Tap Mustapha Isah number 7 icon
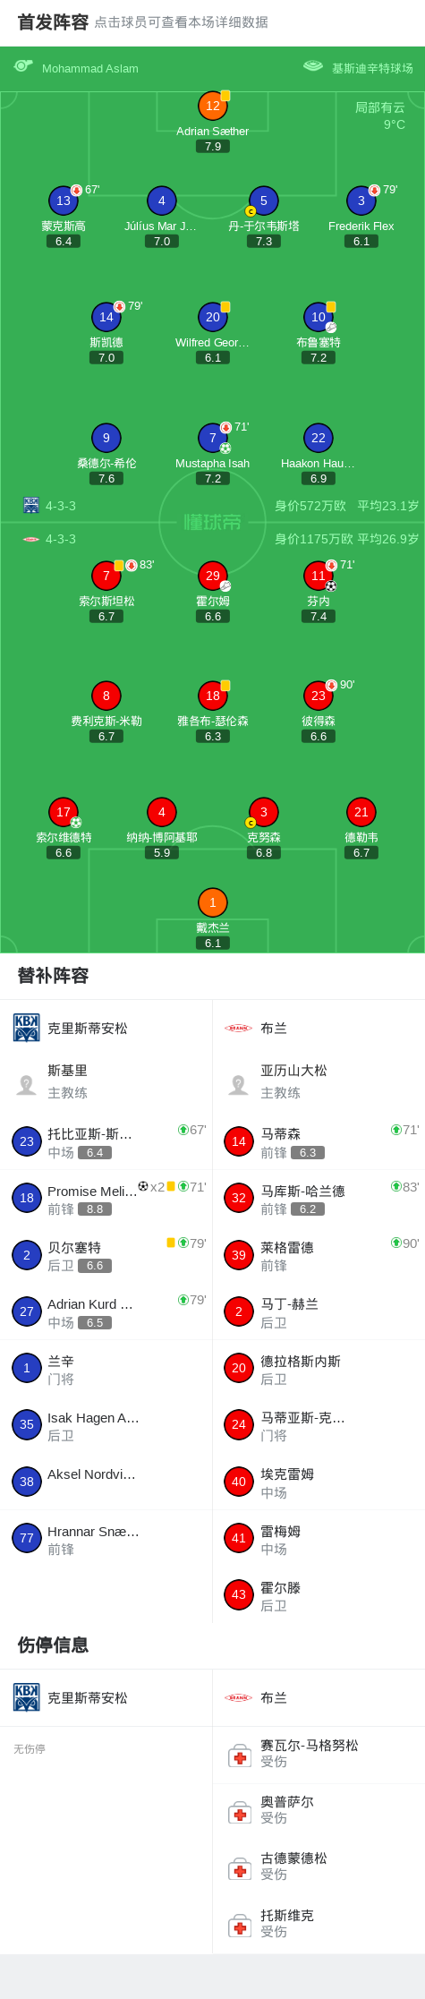This screenshot has width=425, height=1999. (x=213, y=438)
